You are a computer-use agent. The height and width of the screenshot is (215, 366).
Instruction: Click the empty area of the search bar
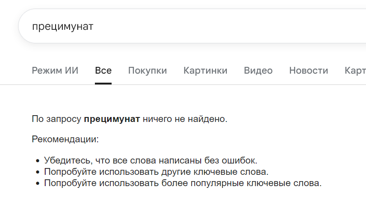[x=229, y=26]
